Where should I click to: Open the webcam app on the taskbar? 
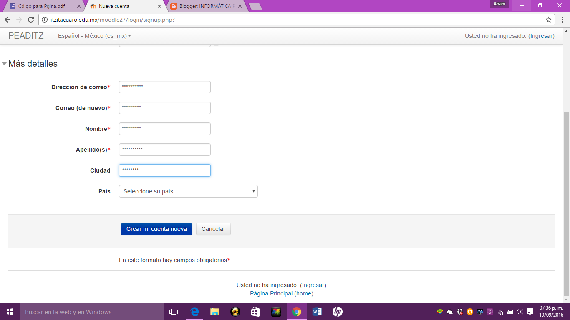[235, 312]
